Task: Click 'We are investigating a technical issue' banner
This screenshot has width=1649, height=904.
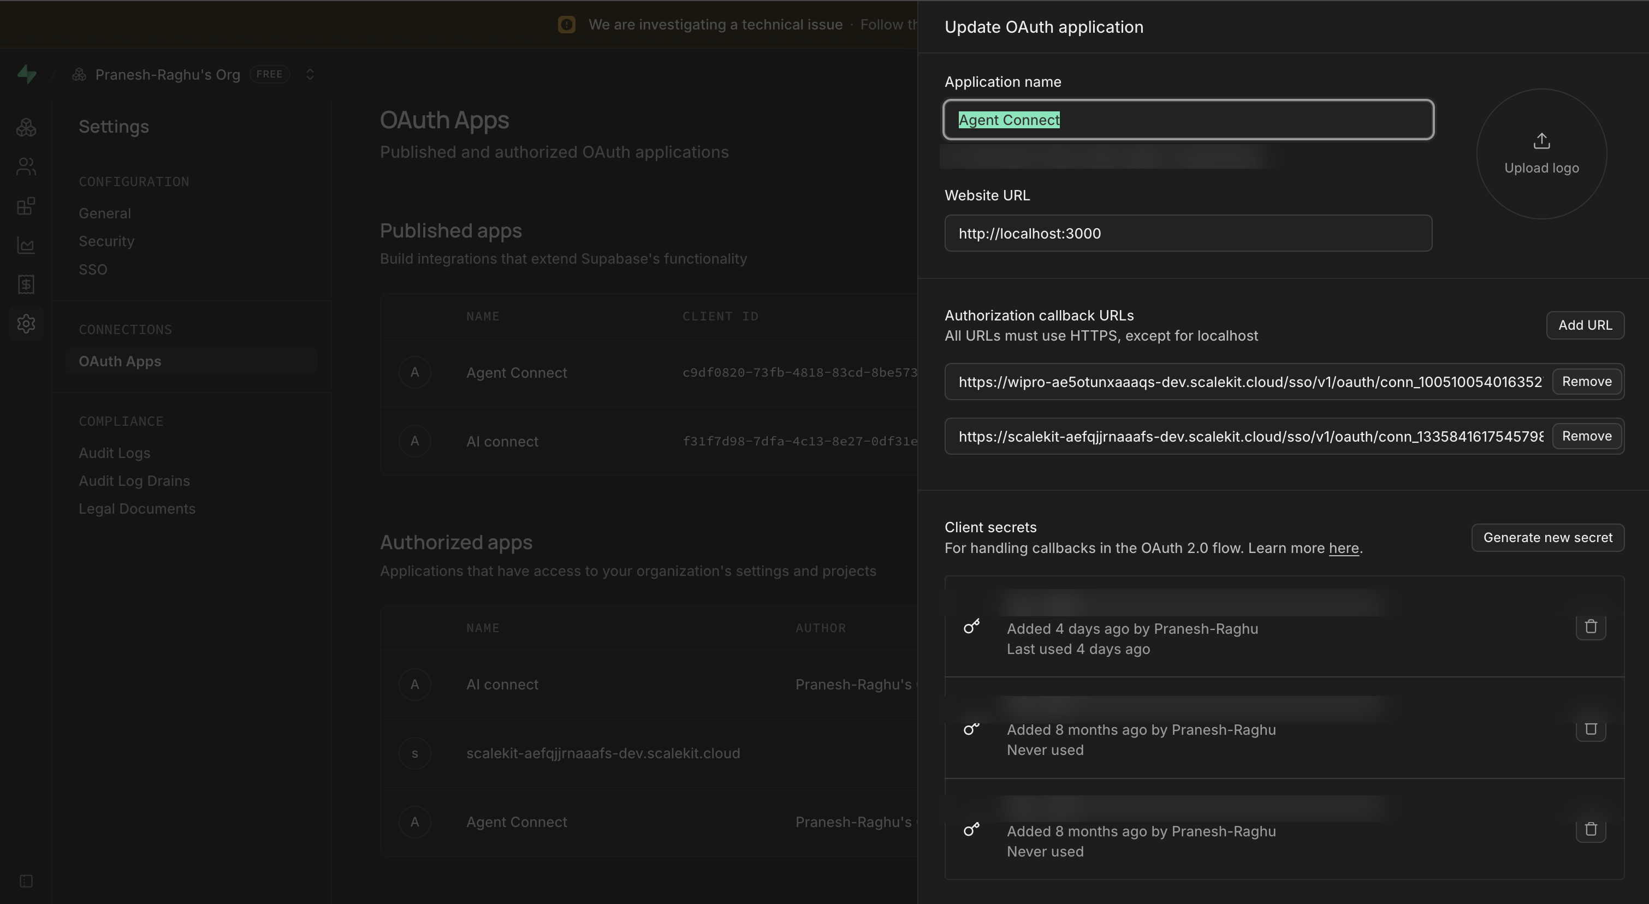Action: click(715, 25)
